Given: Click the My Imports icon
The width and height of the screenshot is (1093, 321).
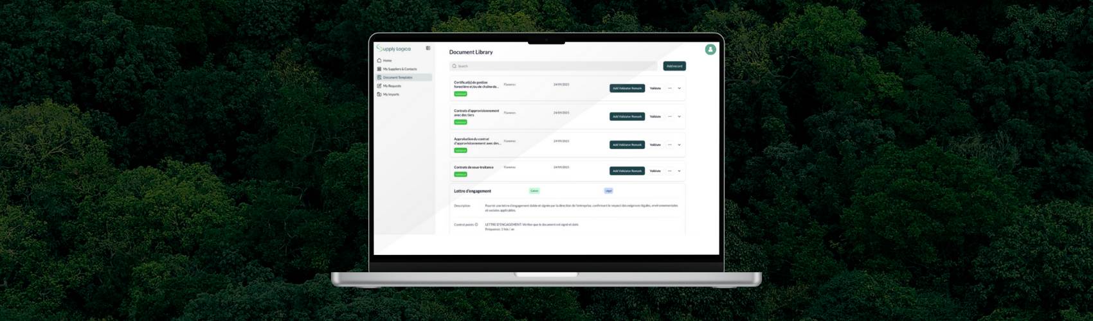Looking at the screenshot, I should pyautogui.click(x=379, y=94).
